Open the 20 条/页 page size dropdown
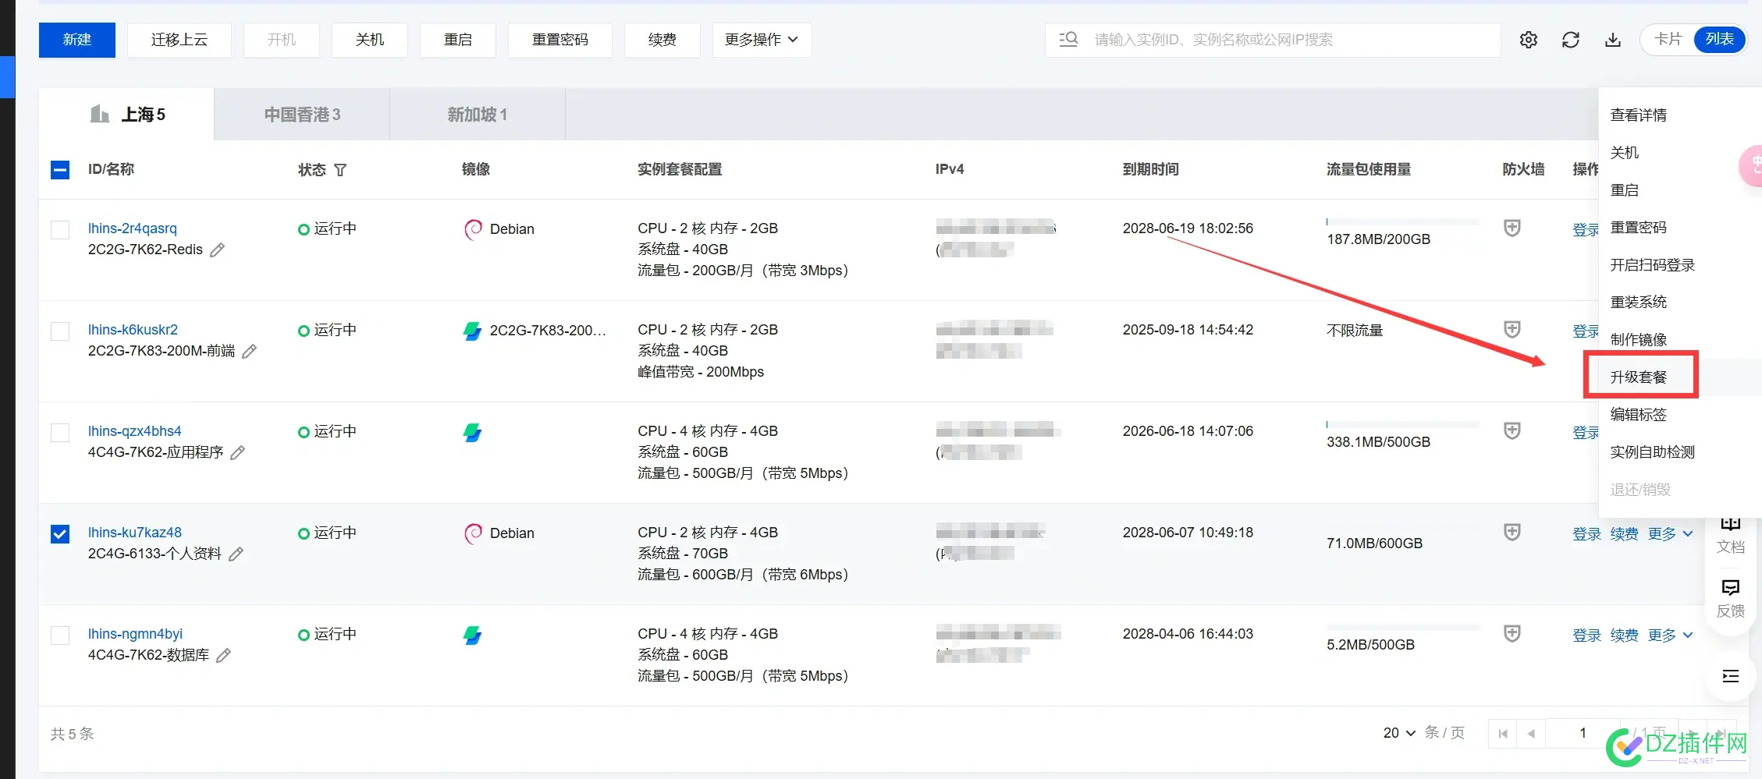The height and width of the screenshot is (779, 1762). pos(1398,733)
